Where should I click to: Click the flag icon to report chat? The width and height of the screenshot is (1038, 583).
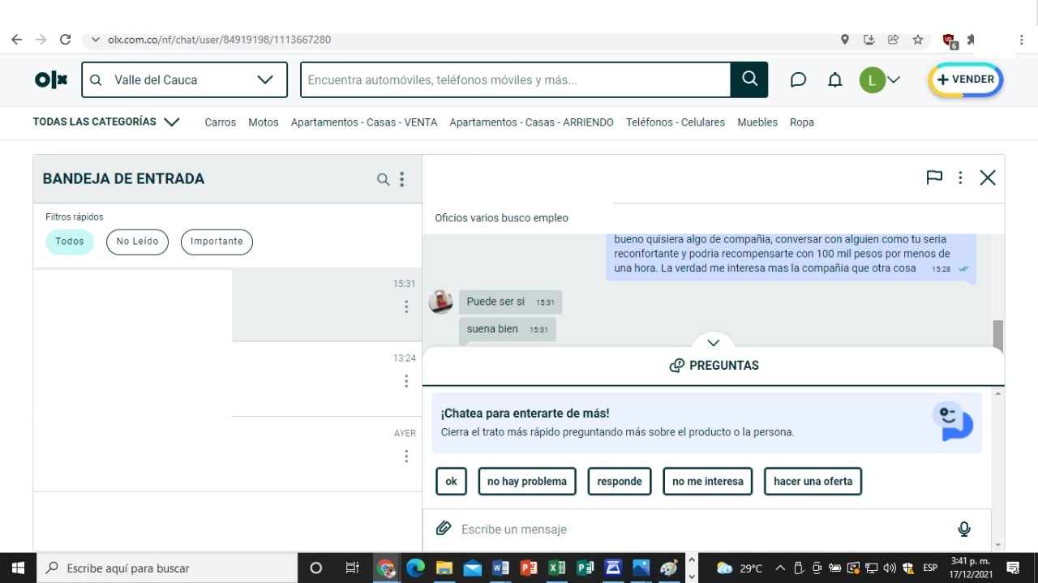(x=934, y=178)
